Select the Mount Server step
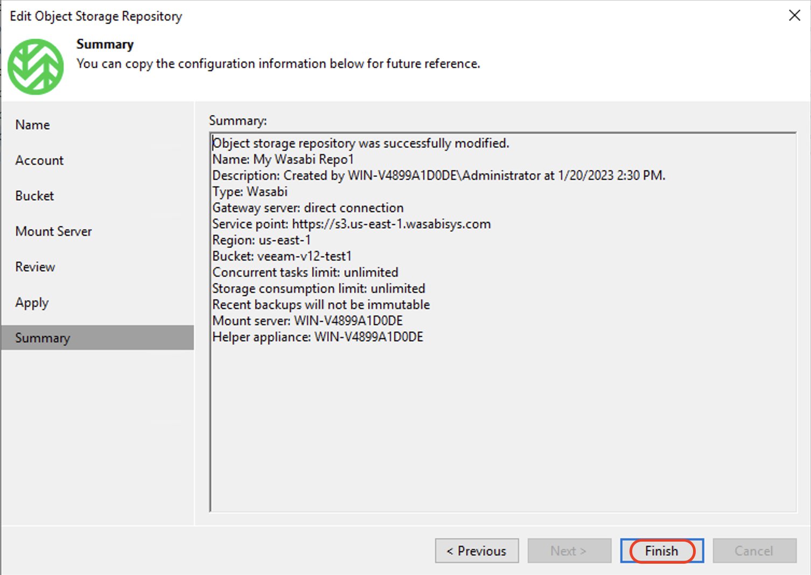Screen dimensions: 811x575 click(x=53, y=232)
